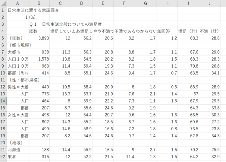
Task: Click the 男性＊大都 row label
Action: [x=18, y=87]
